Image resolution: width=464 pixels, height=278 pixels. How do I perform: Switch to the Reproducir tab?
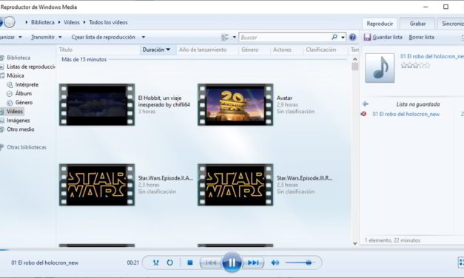click(x=380, y=24)
